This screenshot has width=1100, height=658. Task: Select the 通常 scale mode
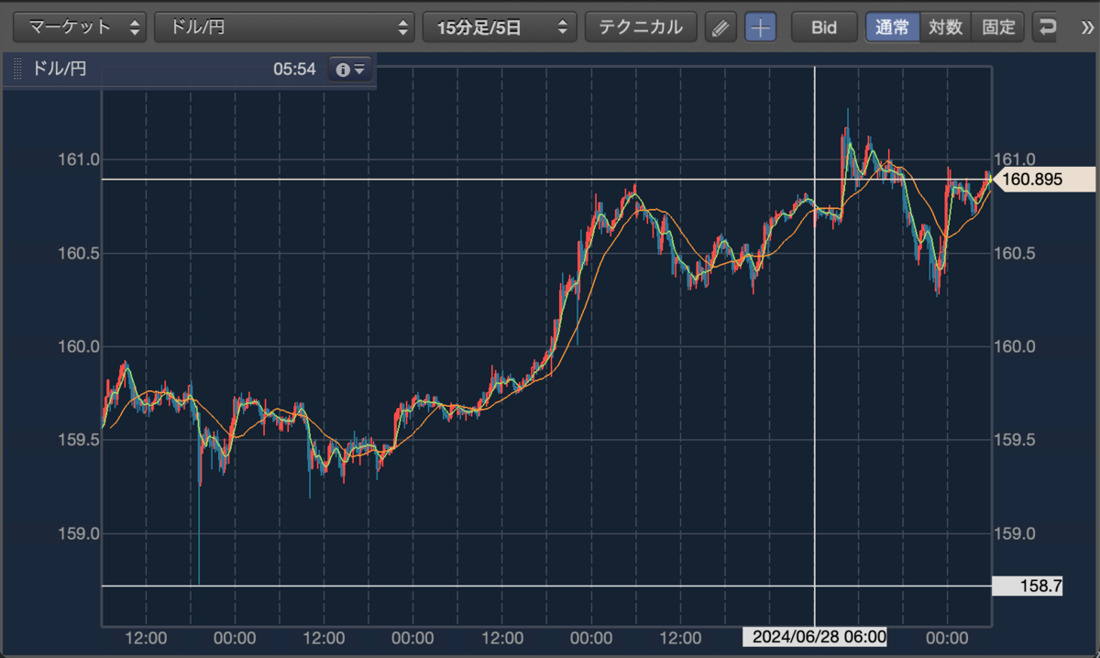point(893,27)
